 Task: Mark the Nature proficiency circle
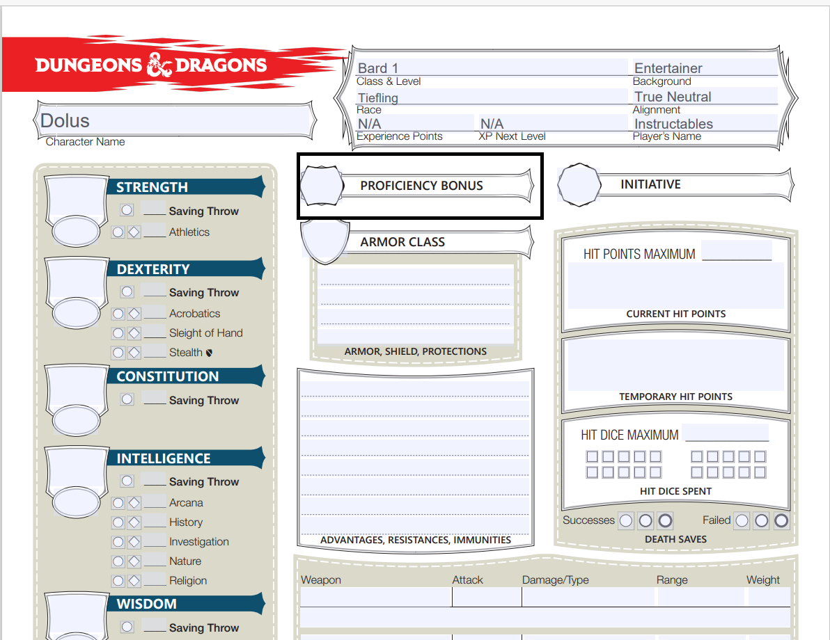[118, 561]
